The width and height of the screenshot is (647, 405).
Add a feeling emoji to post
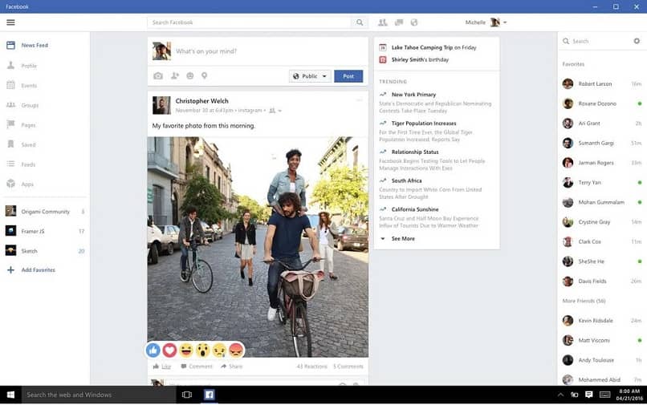coord(189,76)
